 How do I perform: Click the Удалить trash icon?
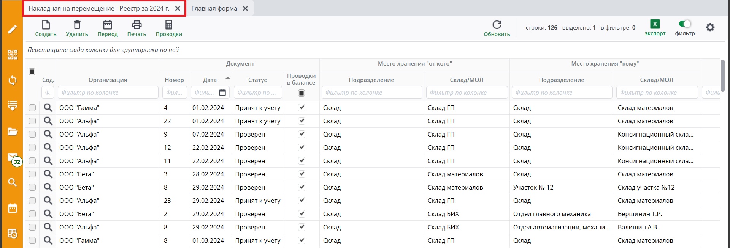[77, 25]
